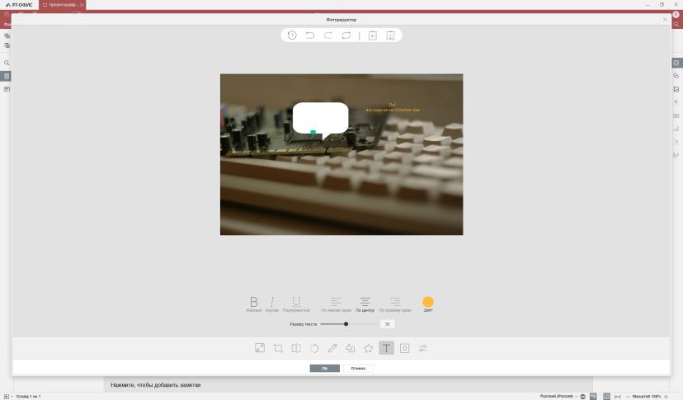Select the pencil Draw tool
Viewport: 683px width, 400px height.
point(332,348)
